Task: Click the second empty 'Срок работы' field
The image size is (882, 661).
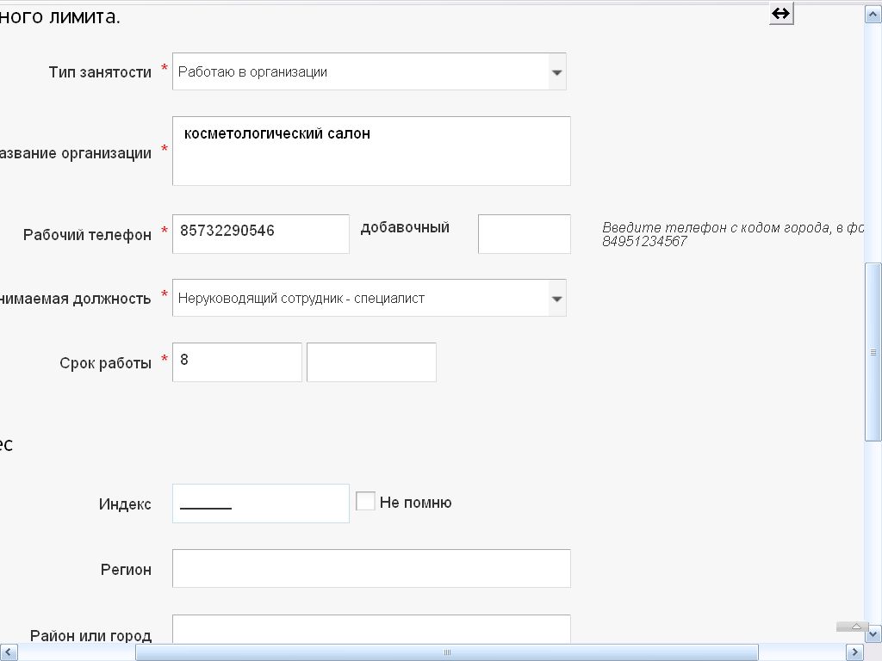Action: click(x=371, y=362)
